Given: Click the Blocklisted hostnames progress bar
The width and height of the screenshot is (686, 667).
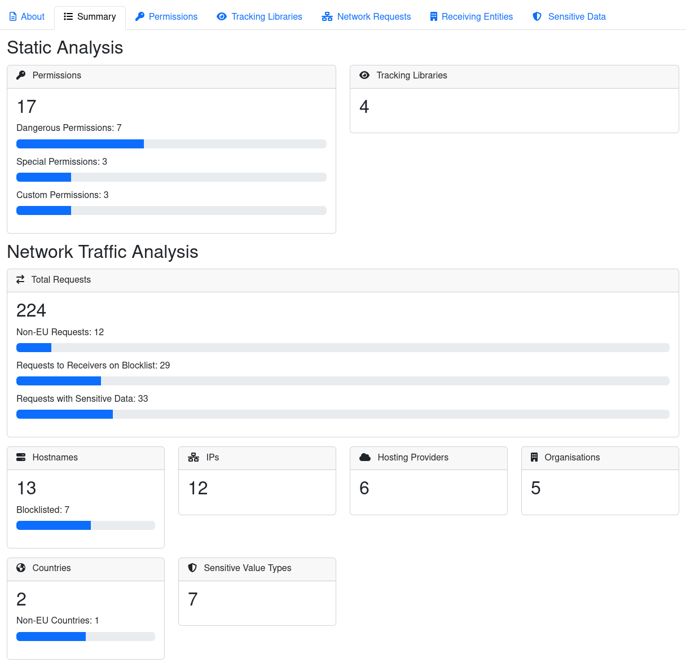Looking at the screenshot, I should 86,525.
